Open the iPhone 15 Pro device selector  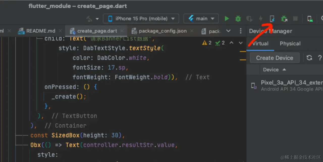tap(141, 18)
